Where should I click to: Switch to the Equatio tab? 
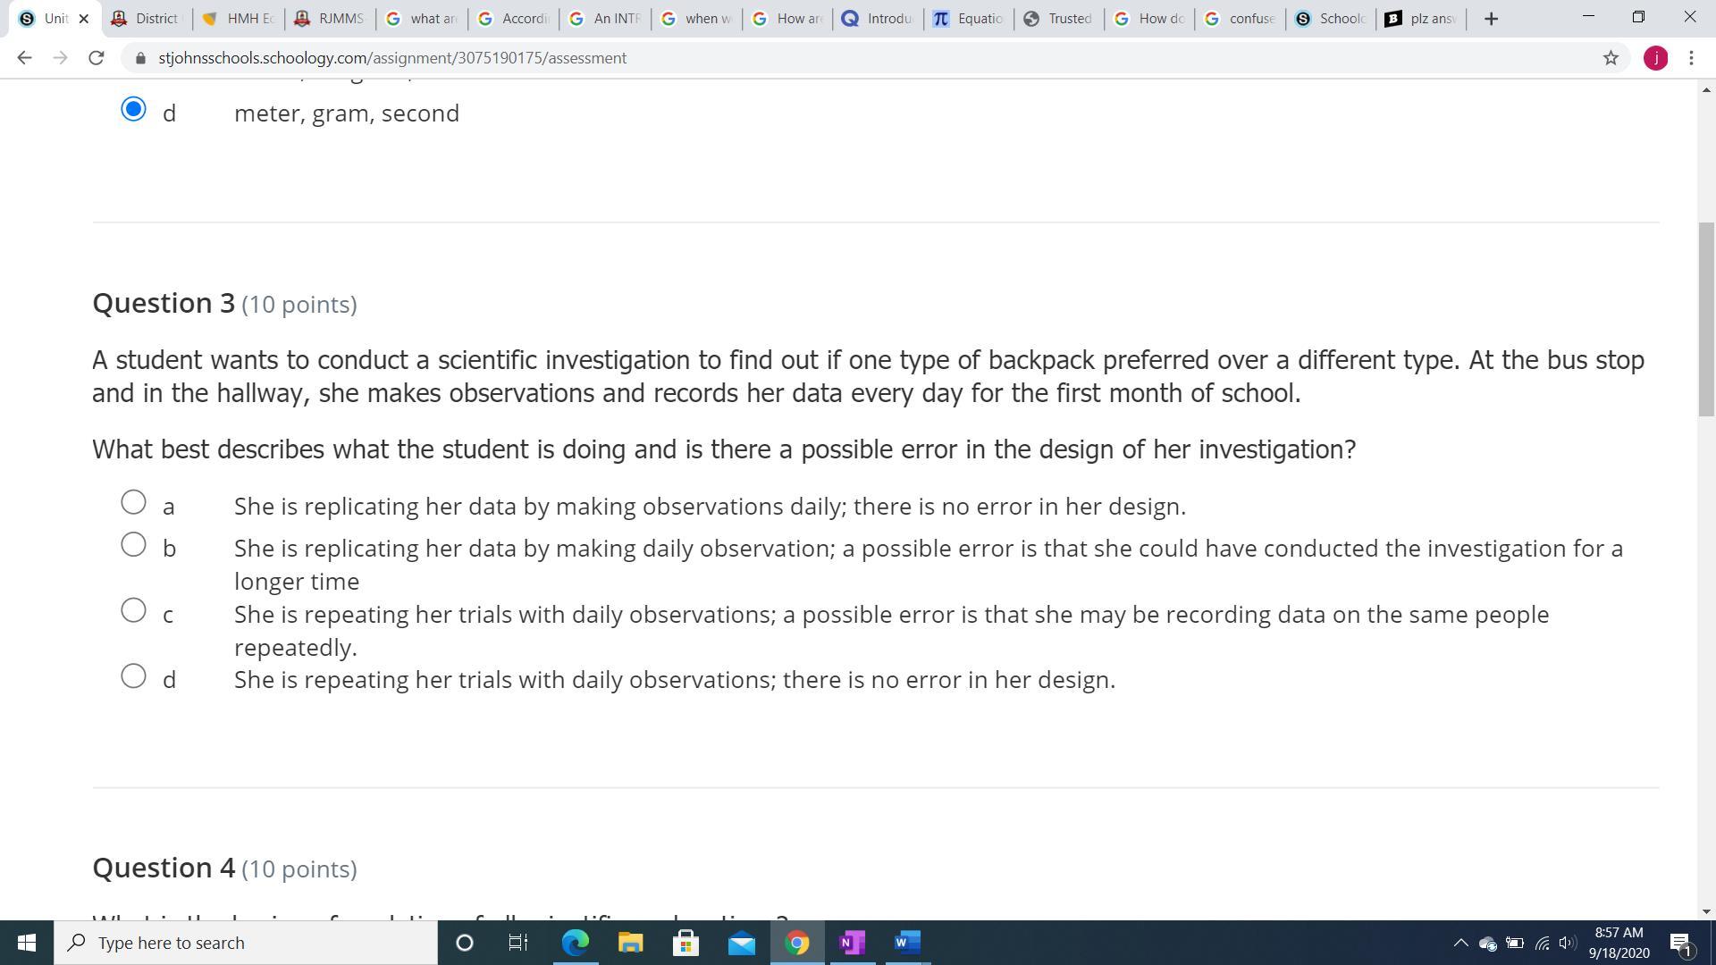[x=970, y=19]
